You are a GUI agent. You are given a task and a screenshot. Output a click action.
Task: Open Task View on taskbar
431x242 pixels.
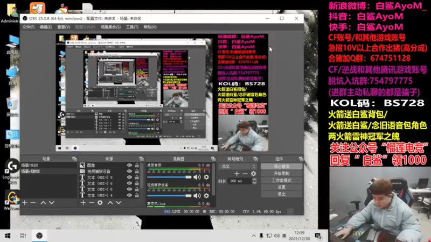tap(23, 236)
